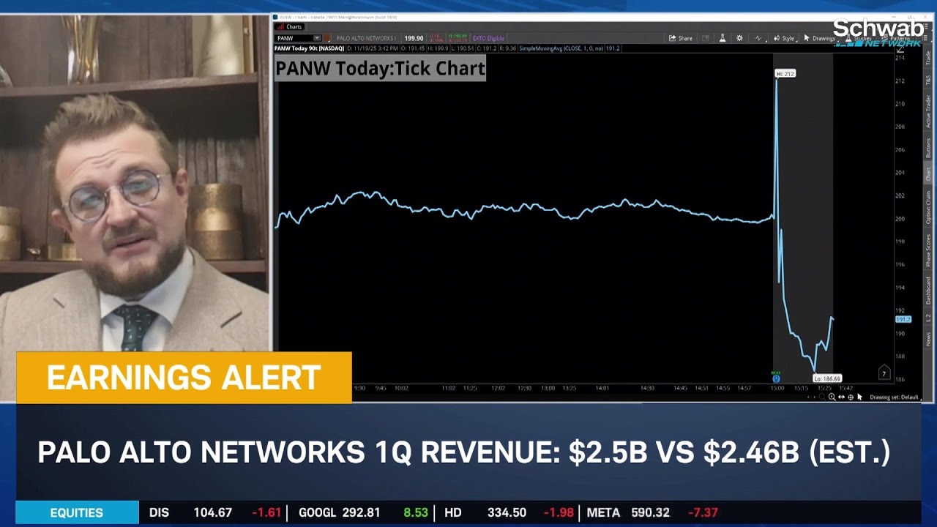Click the house-shaped 7 notifications badge

click(x=884, y=373)
